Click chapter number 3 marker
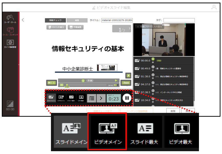This screenshot has width=222, height=154. point(153,75)
